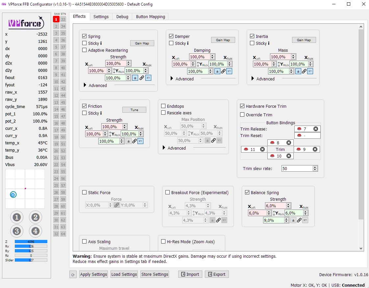The width and height of the screenshot is (369, 288).
Task: Uncheck the Friction checkbox
Action: pos(85,106)
